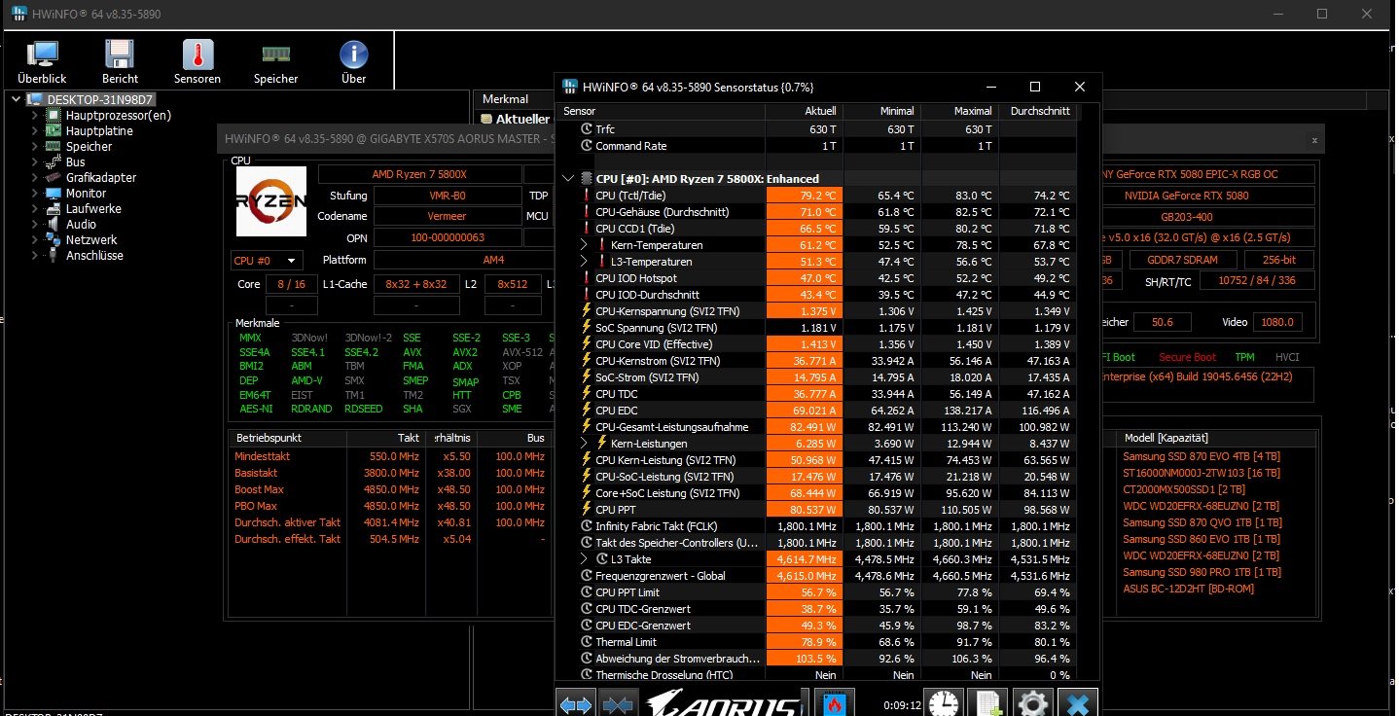The width and height of the screenshot is (1399, 716).
Task: Expand the Laufwerke tree node arrow
Action: 36,208
